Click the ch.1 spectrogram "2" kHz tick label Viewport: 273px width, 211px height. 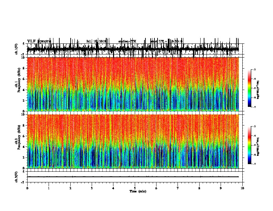tap(24, 100)
